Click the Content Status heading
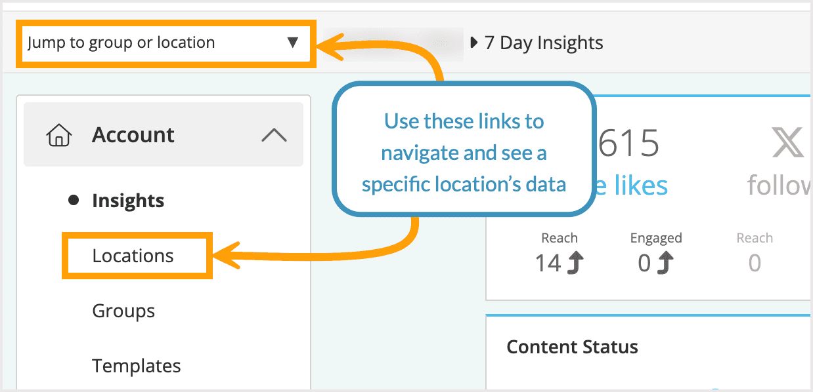This screenshot has height=392, width=813. click(x=572, y=347)
